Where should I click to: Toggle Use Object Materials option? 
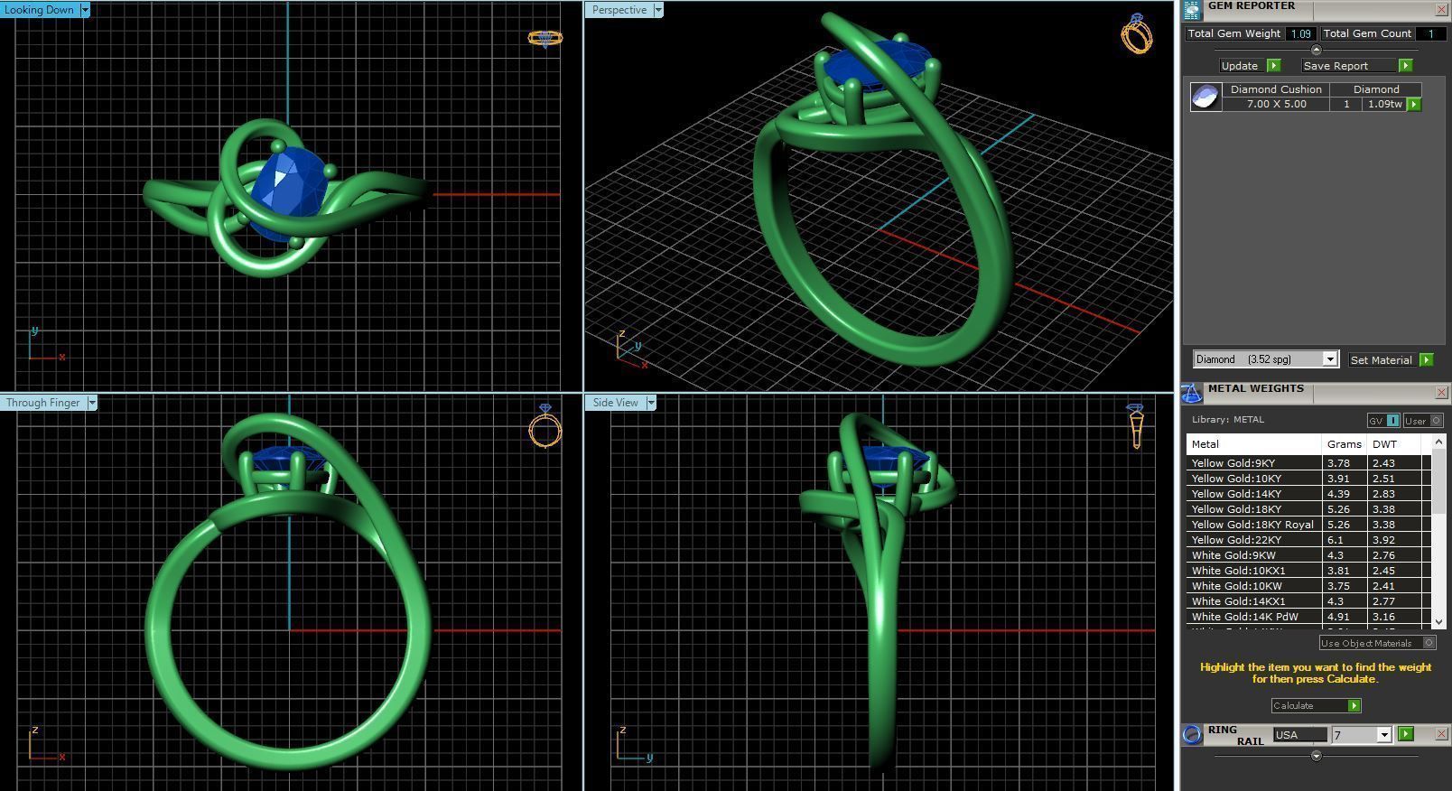tap(1377, 643)
